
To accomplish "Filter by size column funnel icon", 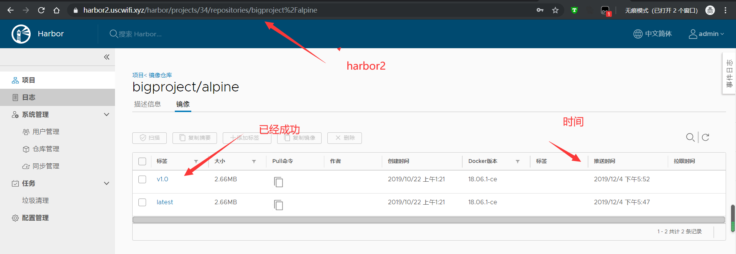I will tap(254, 161).
